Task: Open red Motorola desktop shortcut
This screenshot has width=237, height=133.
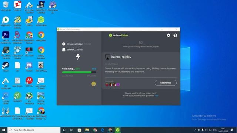Action: 29,82
